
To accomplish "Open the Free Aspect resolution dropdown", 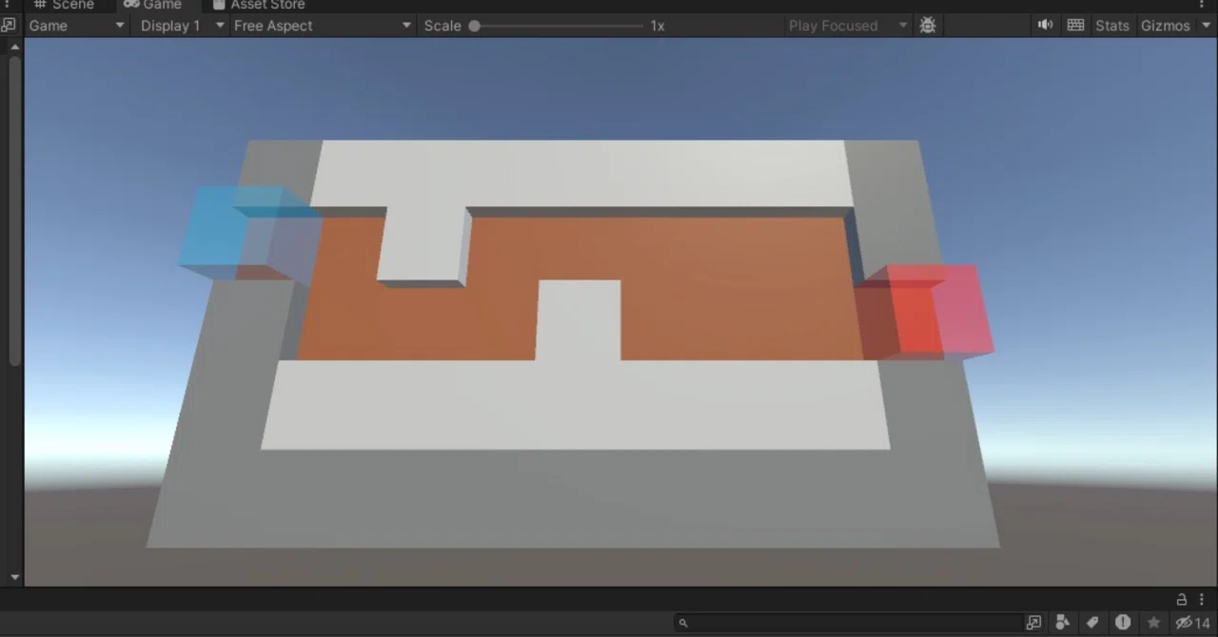I will [322, 26].
